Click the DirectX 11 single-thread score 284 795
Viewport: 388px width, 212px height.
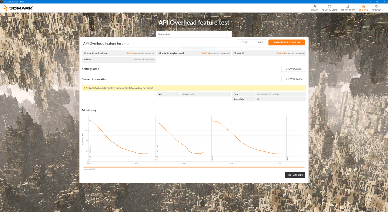click(x=206, y=53)
